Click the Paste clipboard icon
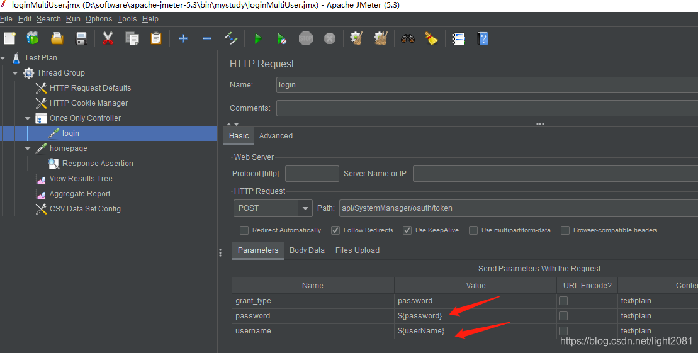Image resolution: width=698 pixels, height=353 pixels. 156,38
